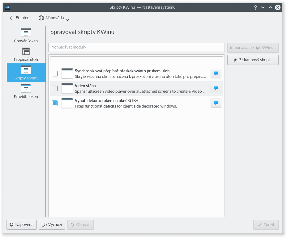Open the Chování oken module
The image size is (287, 238).
[x=26, y=36]
